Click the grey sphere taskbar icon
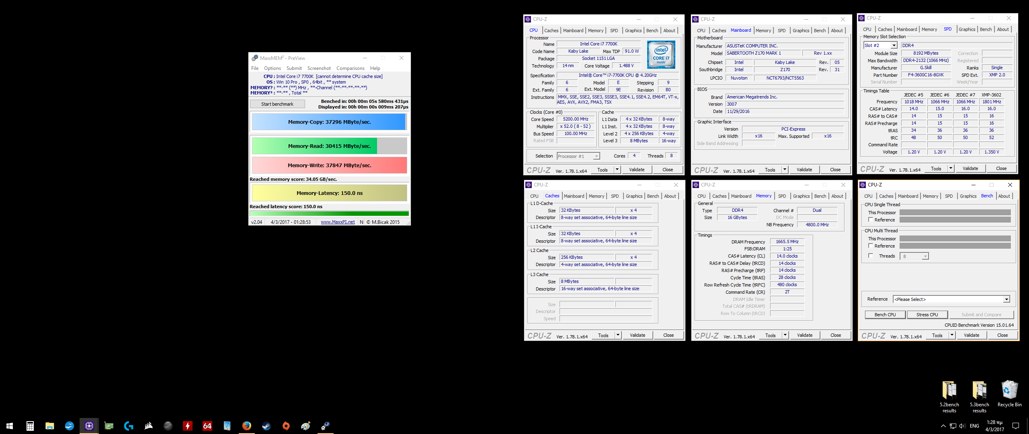This screenshot has width=1029, height=434. (x=168, y=426)
